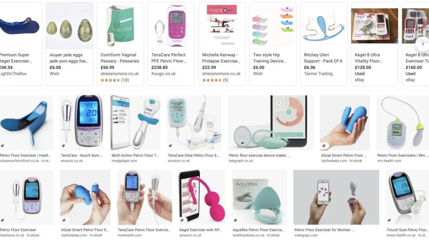Click the carousel next arrow button

tap(423, 44)
